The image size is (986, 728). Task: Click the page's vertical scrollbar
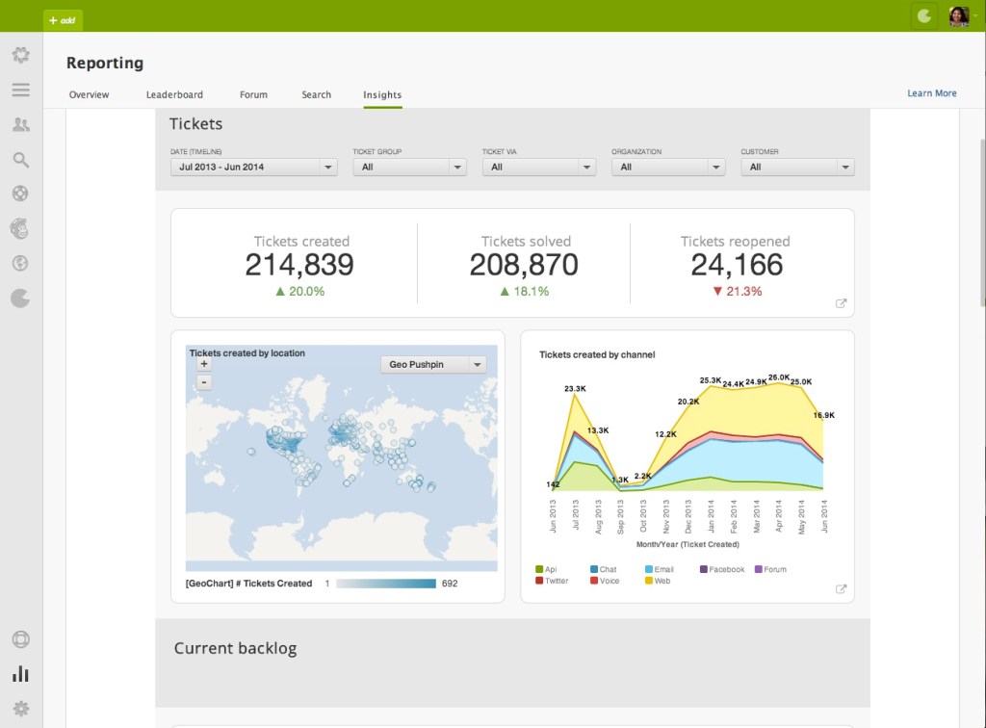(981, 221)
